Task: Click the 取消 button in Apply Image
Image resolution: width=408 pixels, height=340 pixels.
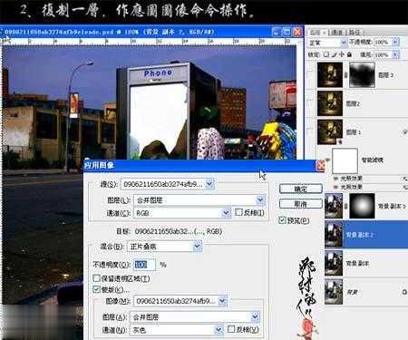Action: pos(301,204)
